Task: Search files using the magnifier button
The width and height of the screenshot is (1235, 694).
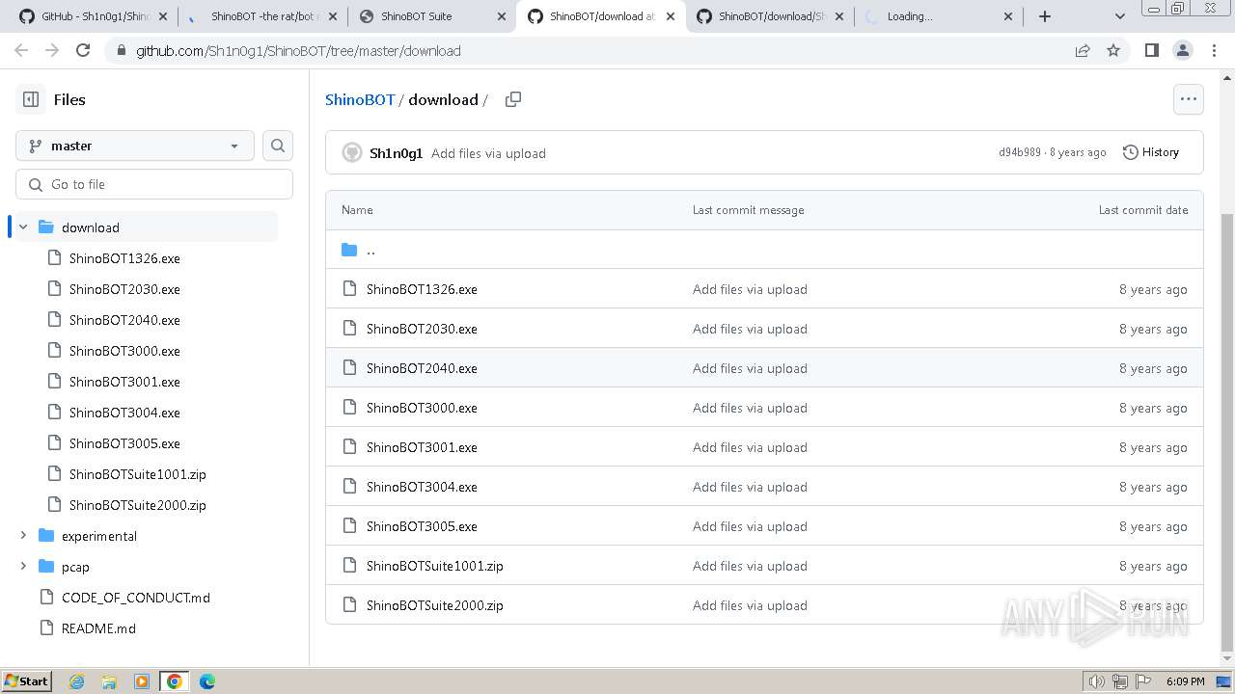Action: [x=278, y=146]
